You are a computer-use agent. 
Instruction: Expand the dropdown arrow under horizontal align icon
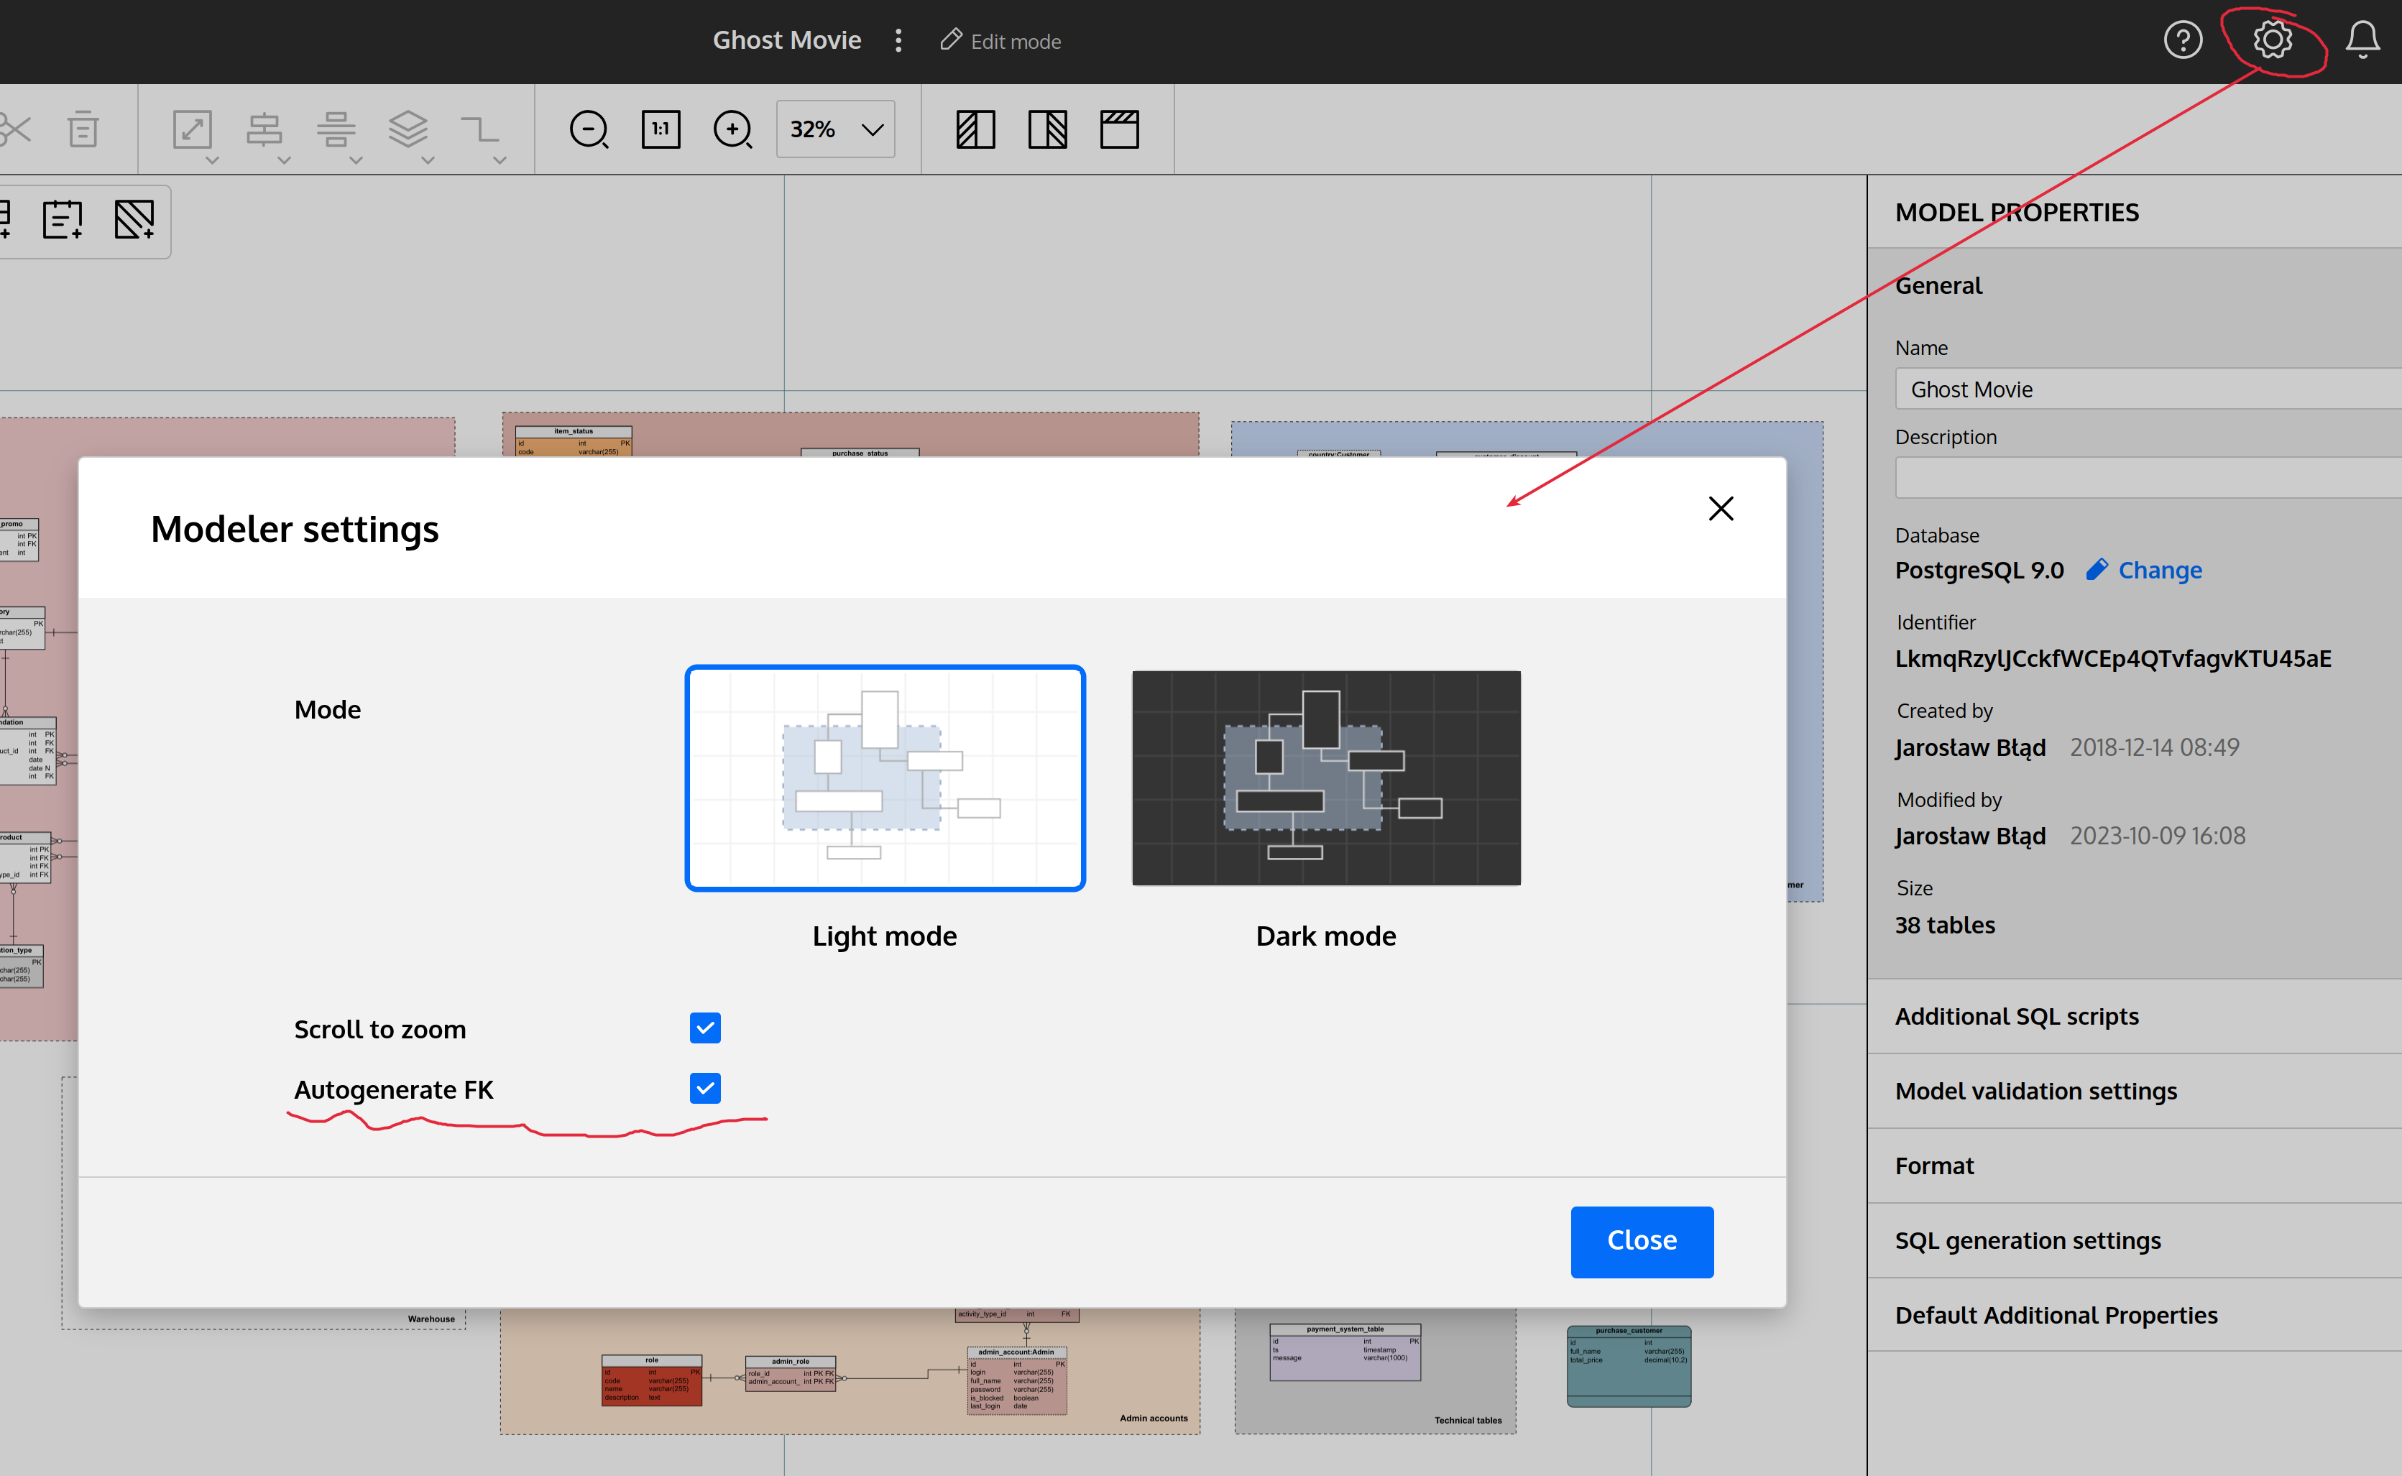(x=284, y=160)
